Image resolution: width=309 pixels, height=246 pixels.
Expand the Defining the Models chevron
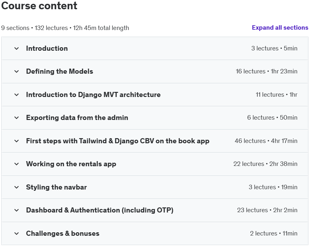tap(17, 71)
